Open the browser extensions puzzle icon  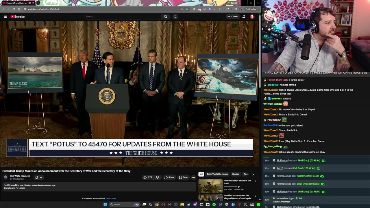click(x=220, y=9)
